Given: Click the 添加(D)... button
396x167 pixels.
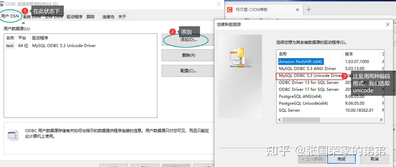Looking at the screenshot, I should [x=188, y=40].
